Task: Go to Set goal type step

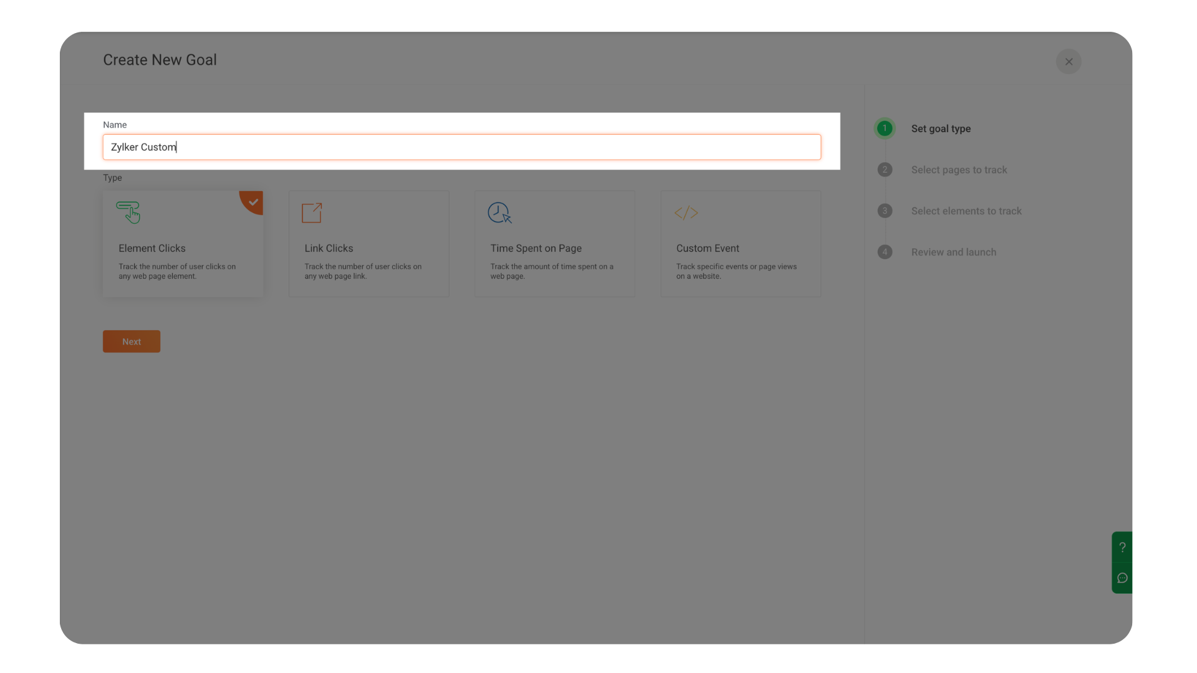Action: click(941, 128)
